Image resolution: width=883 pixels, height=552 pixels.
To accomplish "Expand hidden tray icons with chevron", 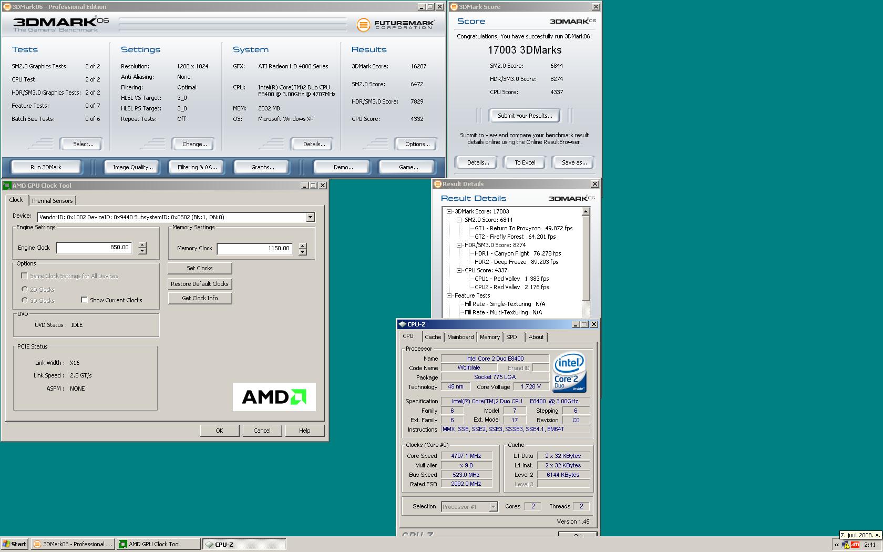I will pos(836,545).
